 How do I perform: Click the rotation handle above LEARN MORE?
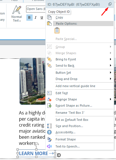[x=36, y=144]
